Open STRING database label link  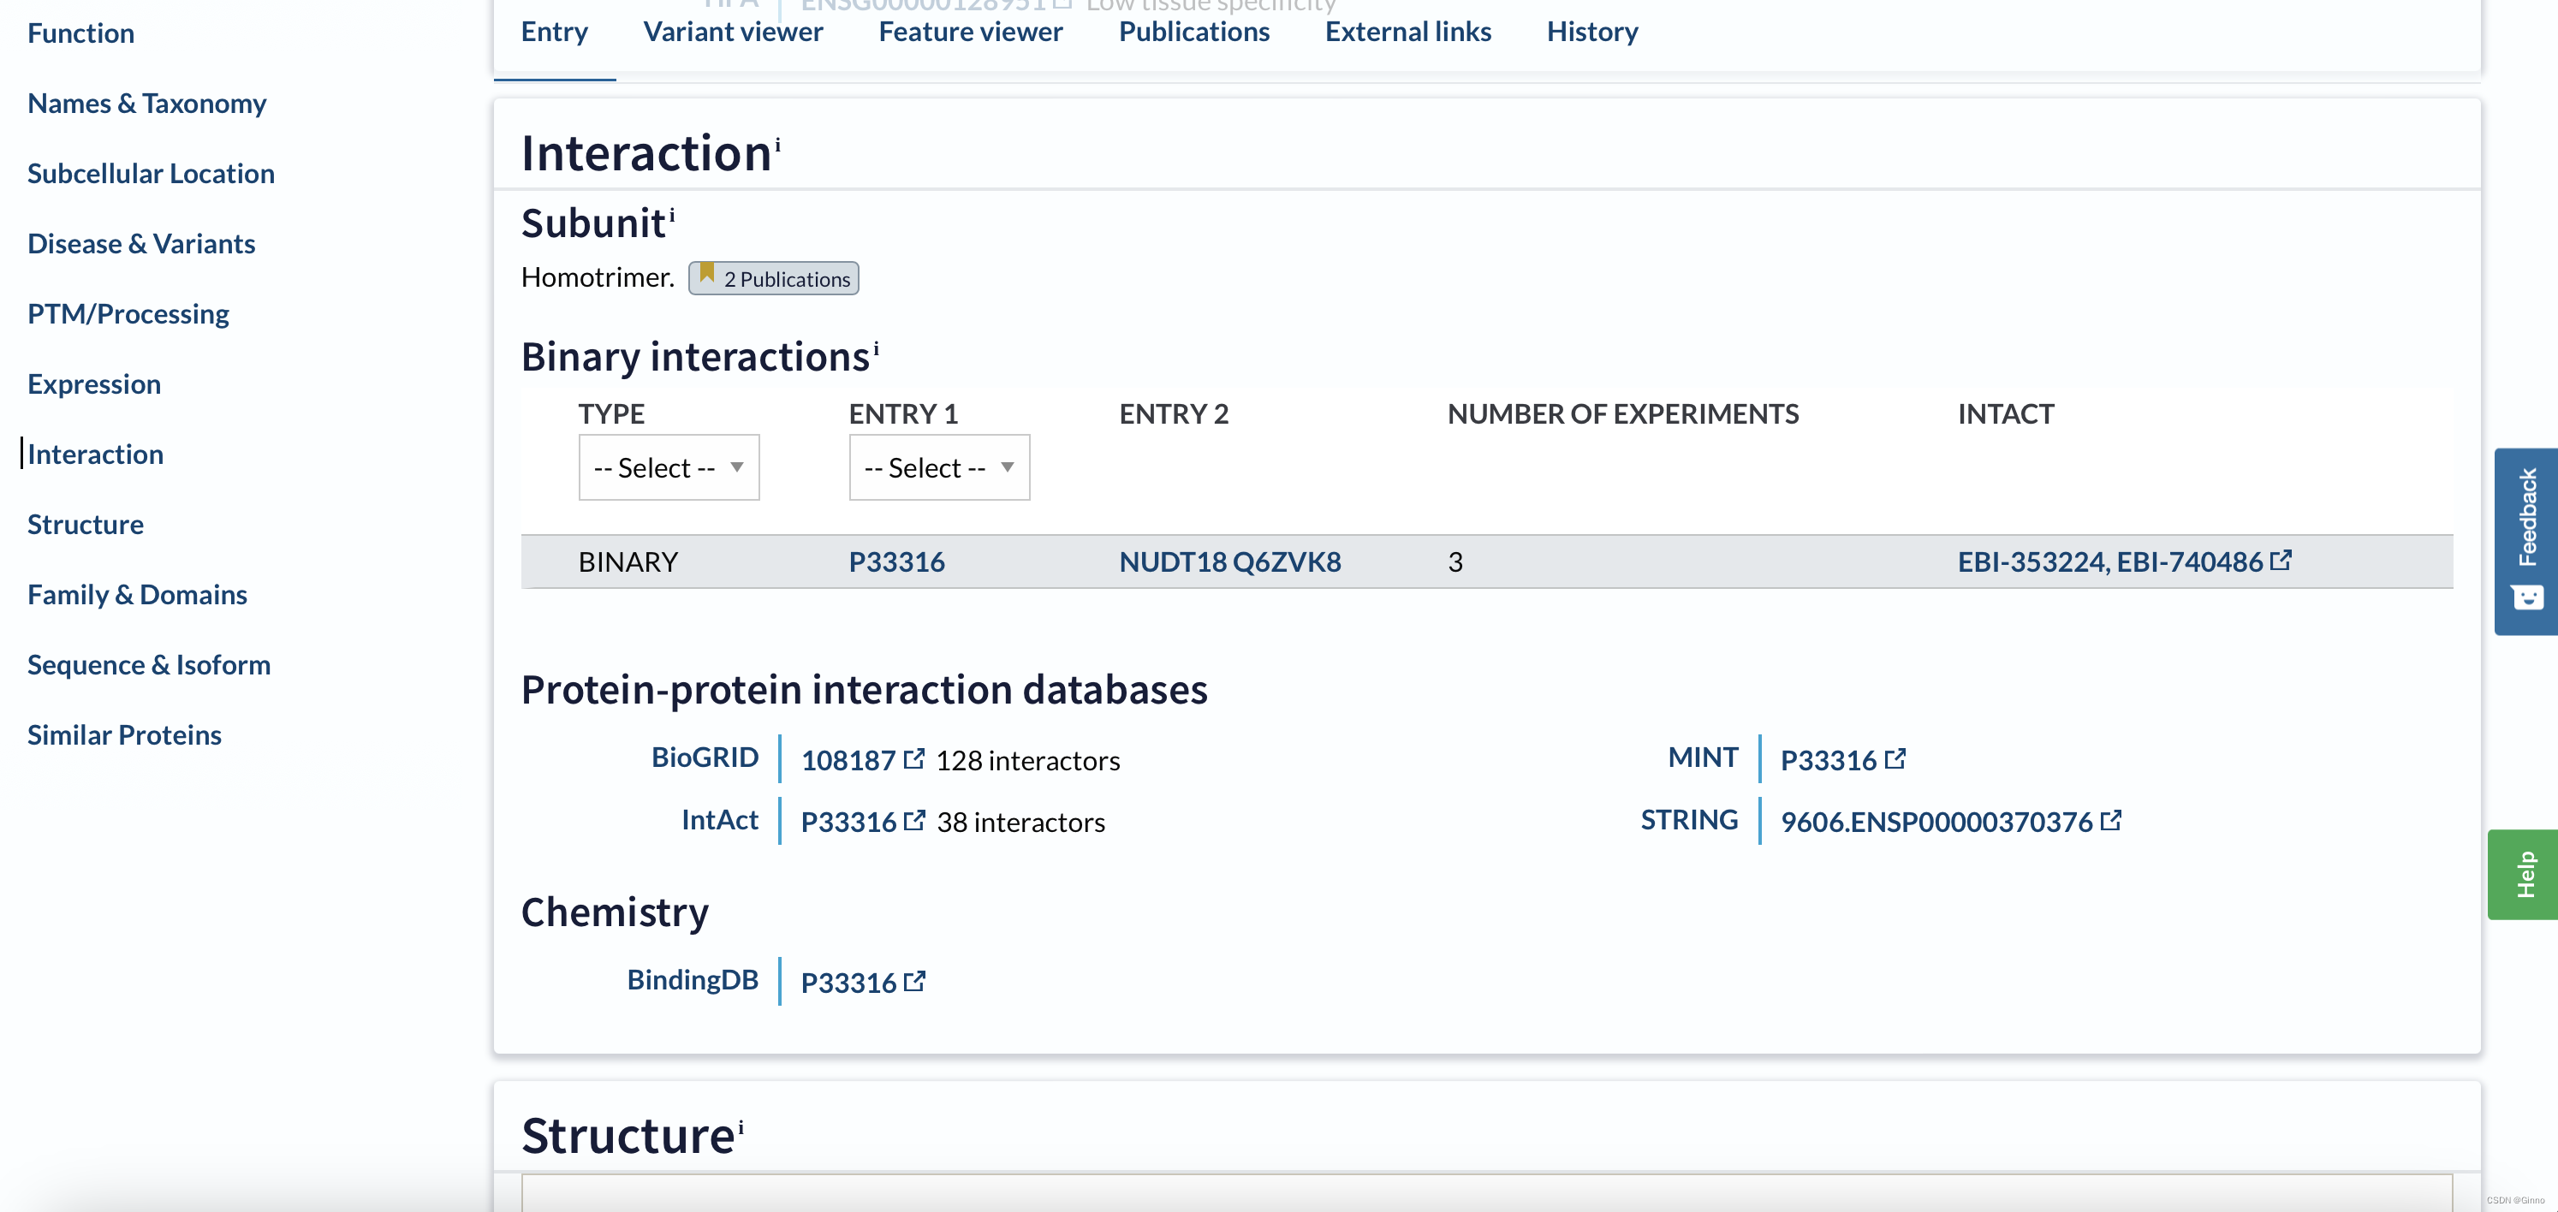pos(1689,820)
